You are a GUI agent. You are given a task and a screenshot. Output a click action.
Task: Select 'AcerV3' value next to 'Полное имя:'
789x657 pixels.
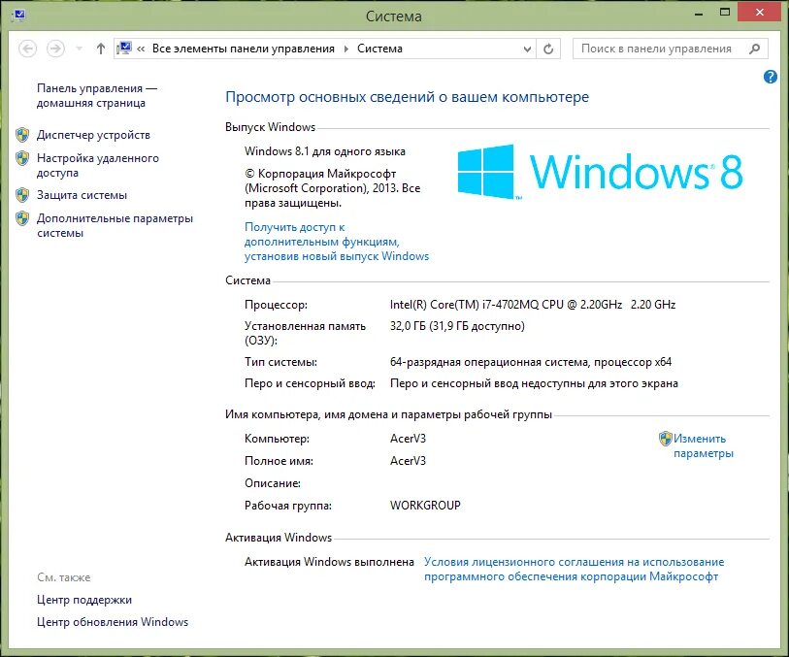pos(408,461)
